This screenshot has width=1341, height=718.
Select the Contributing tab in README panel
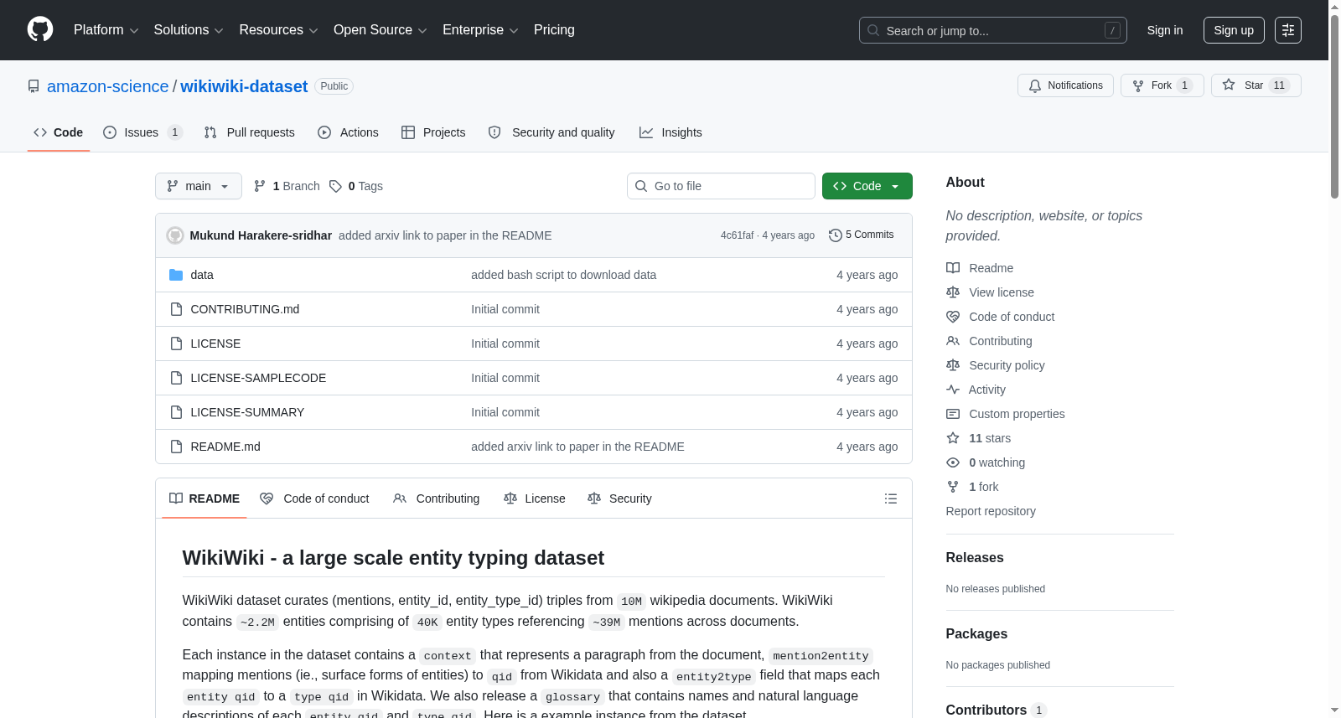pos(437,498)
